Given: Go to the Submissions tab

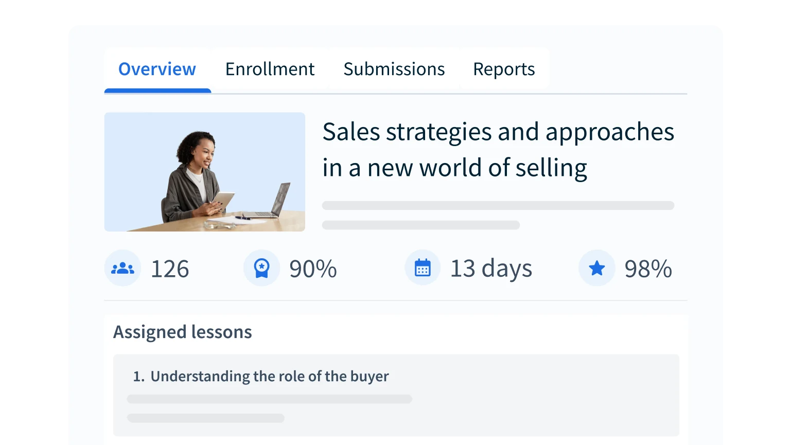Looking at the screenshot, I should [x=394, y=69].
